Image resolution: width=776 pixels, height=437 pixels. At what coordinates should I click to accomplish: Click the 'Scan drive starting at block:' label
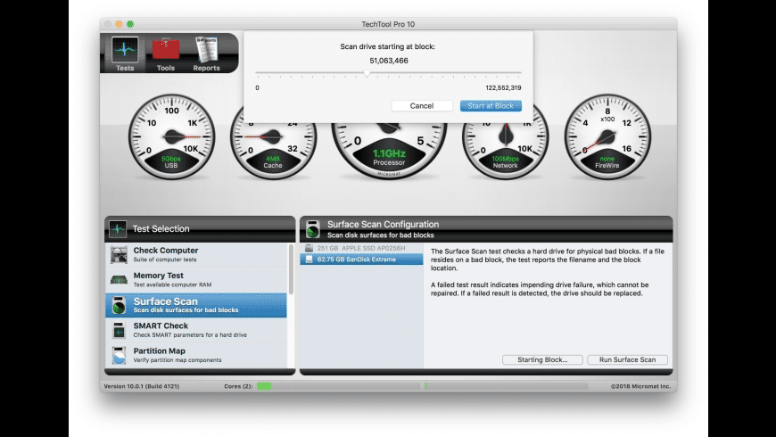point(387,46)
